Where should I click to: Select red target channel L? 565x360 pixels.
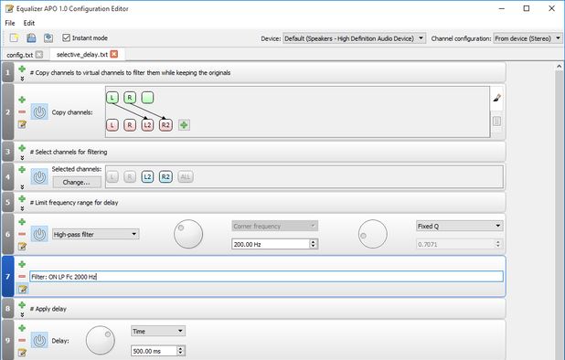point(112,125)
